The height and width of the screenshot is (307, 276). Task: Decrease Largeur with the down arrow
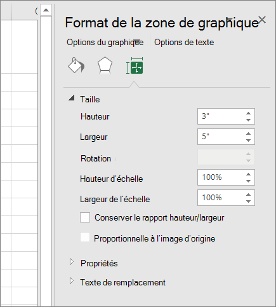pyautogui.click(x=248, y=140)
